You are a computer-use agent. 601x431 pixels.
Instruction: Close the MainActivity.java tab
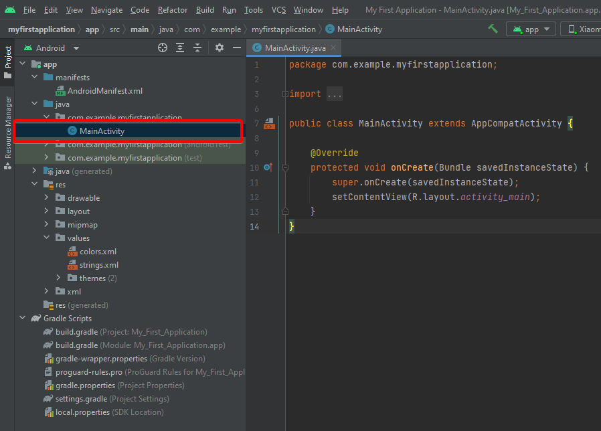pyautogui.click(x=333, y=48)
